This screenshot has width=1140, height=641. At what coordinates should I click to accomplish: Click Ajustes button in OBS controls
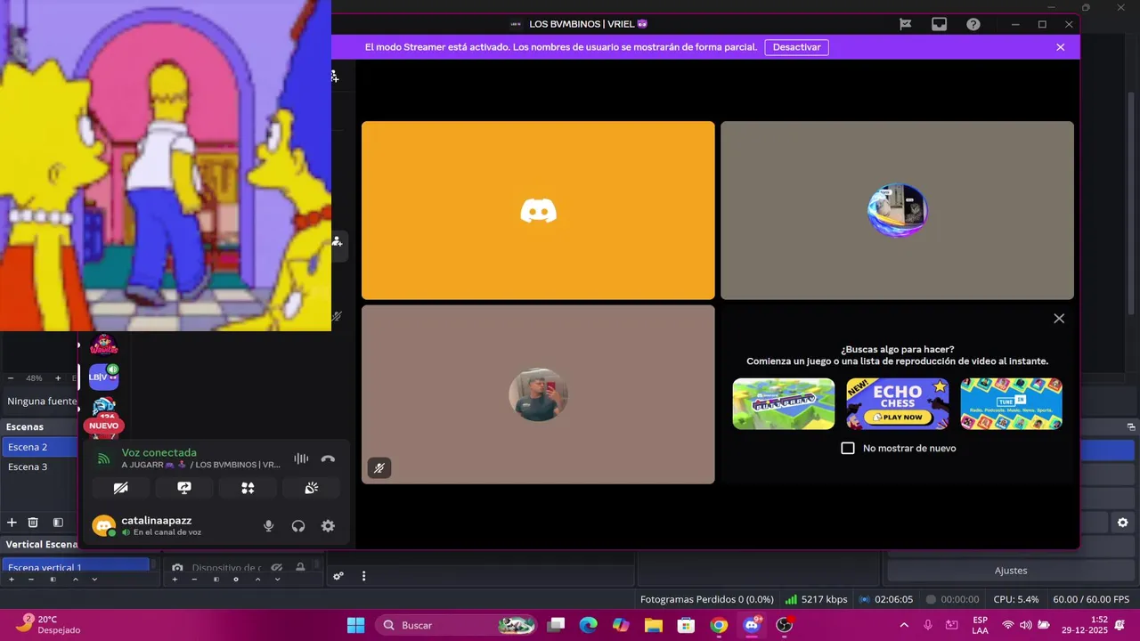click(x=1011, y=570)
